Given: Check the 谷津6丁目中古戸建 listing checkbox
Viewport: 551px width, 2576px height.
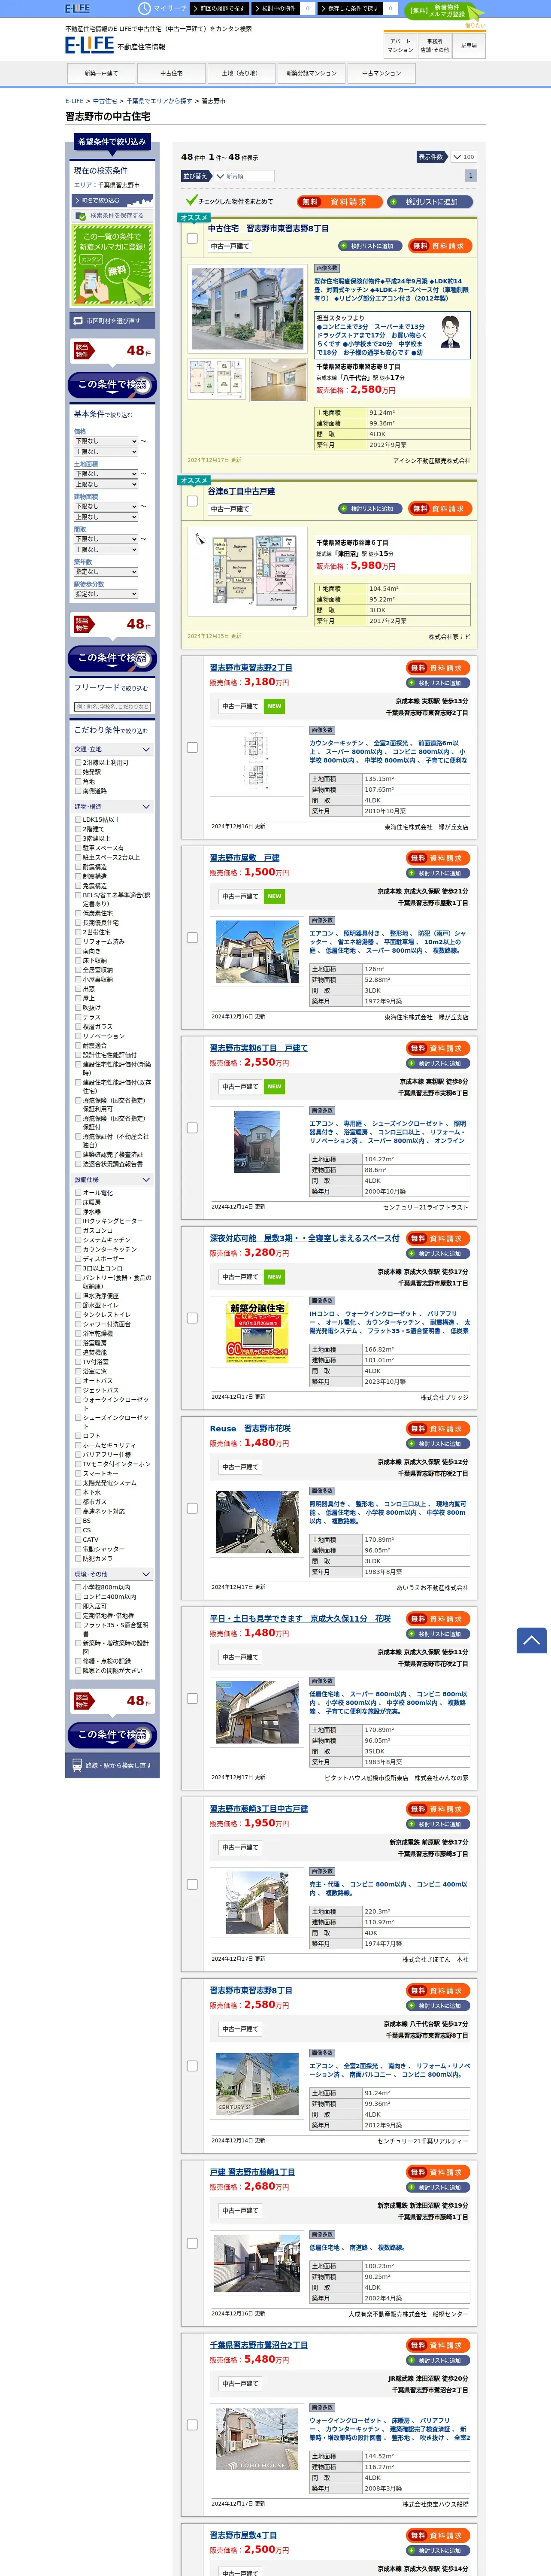Looking at the screenshot, I should click(x=192, y=501).
